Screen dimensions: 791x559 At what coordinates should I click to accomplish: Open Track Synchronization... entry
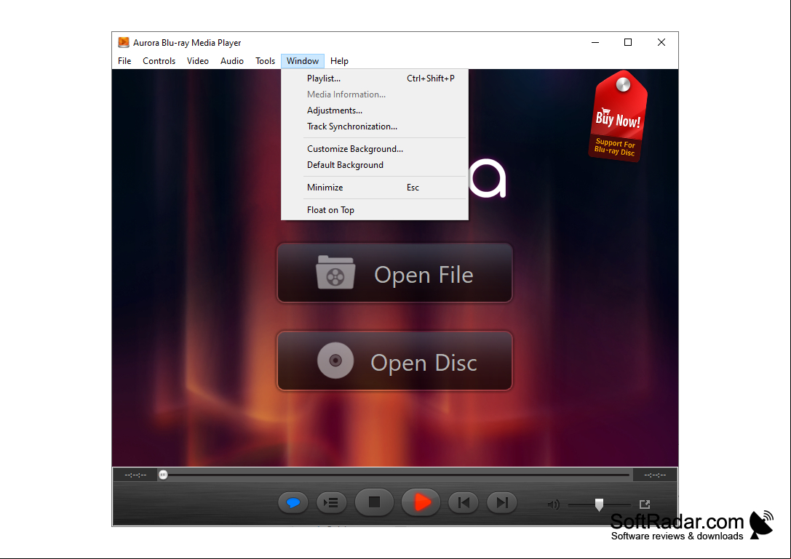(375, 126)
